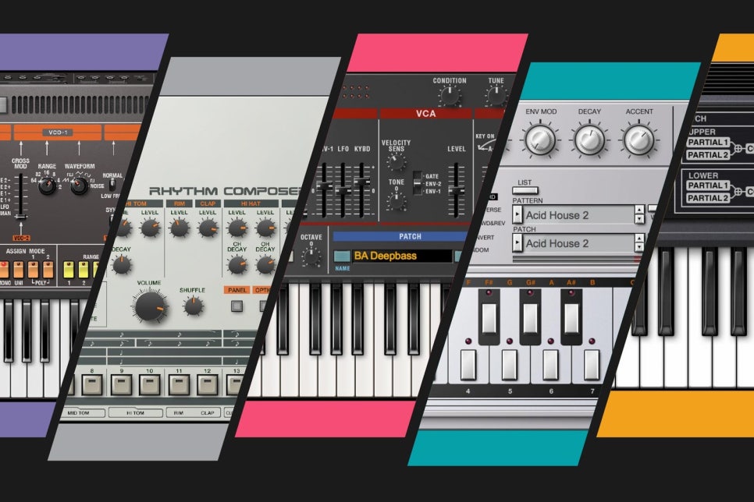Click the VELOCITY SENS knob
The image size is (754, 502).
click(397, 162)
